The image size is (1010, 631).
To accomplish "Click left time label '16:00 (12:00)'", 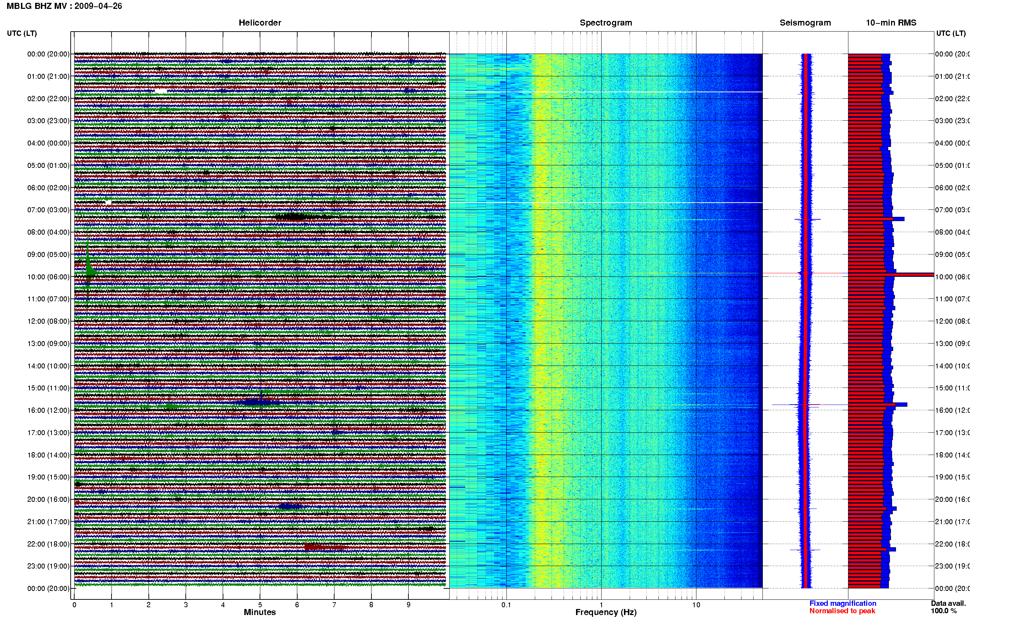I will tap(48, 411).
